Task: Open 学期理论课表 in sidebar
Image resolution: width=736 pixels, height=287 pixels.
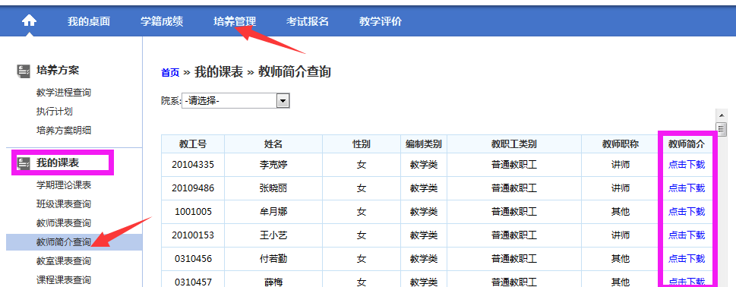Action: [64, 184]
